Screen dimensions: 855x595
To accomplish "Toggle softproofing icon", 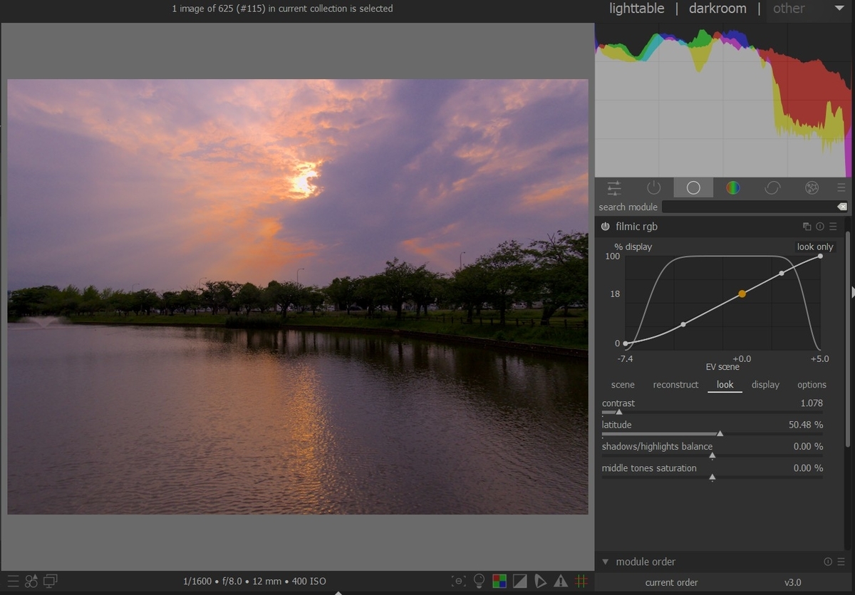I will click(540, 581).
